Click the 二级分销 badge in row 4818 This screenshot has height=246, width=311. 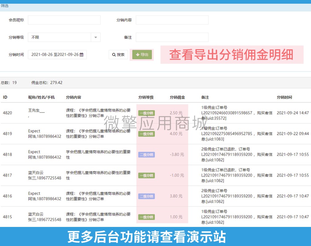pos(147,155)
